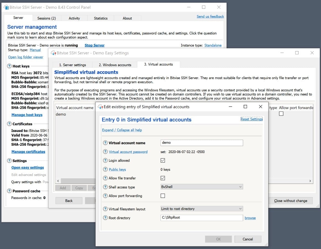Go to the Windows accounts tab

pos(115,65)
